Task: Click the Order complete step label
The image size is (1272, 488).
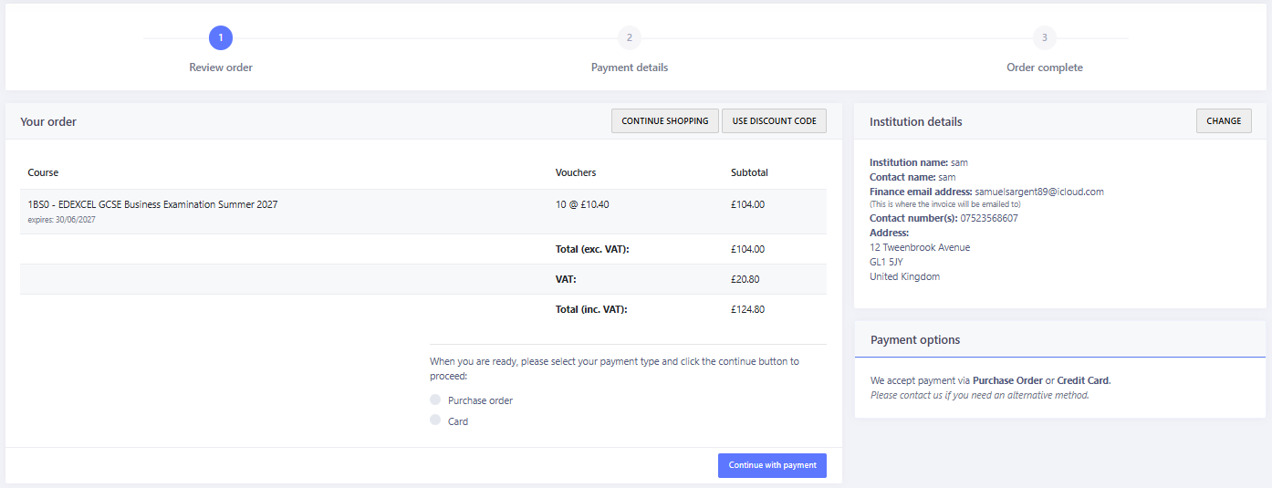Action: 1045,67
